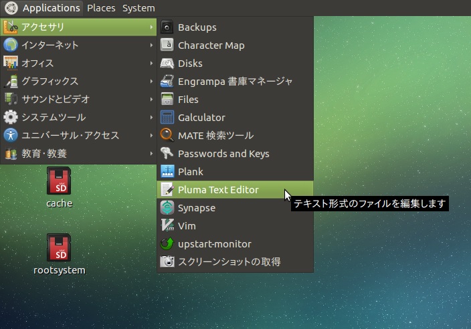Launch Pluma Text Editor entry
The height and width of the screenshot is (329, 471).
(x=235, y=189)
